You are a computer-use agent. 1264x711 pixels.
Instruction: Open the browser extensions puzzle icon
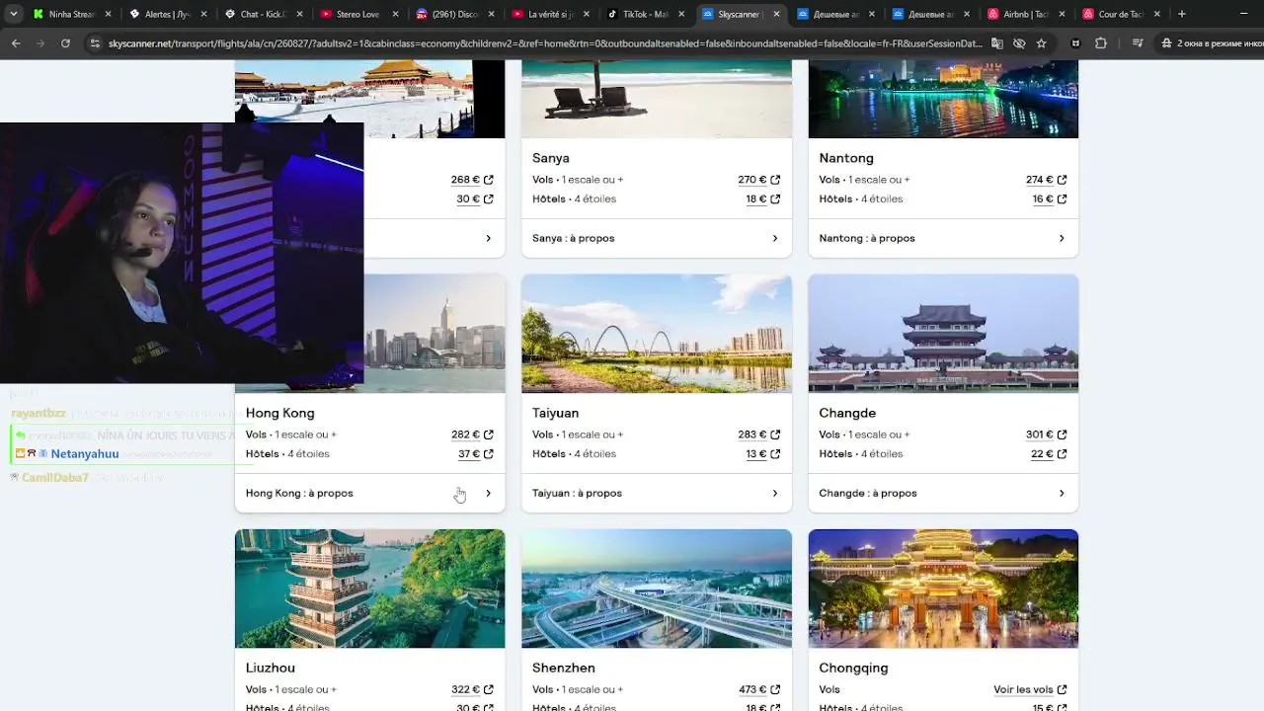tap(1101, 43)
